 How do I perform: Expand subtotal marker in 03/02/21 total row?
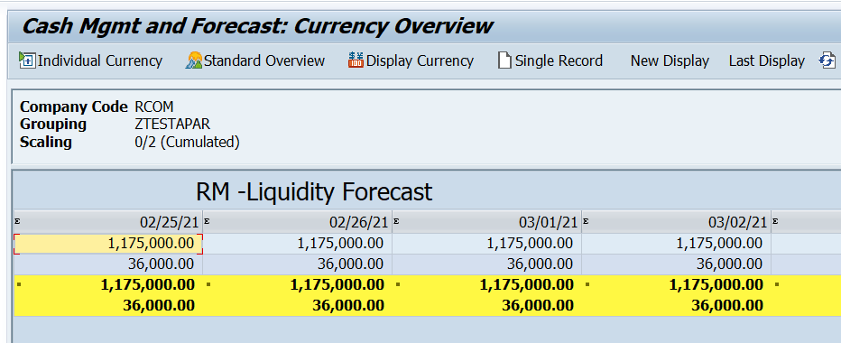tap(587, 284)
